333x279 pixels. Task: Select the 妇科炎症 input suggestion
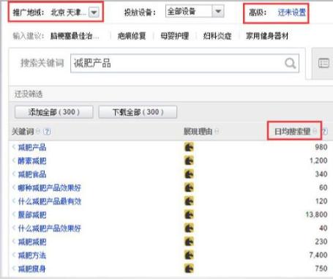coord(217,36)
